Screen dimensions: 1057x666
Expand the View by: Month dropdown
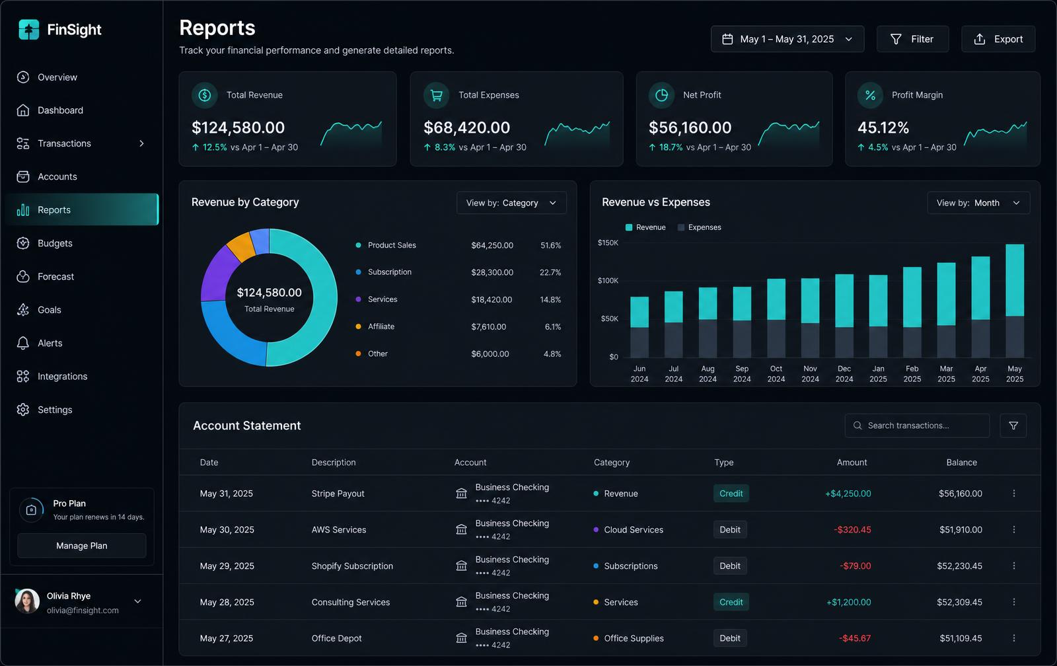[978, 203]
